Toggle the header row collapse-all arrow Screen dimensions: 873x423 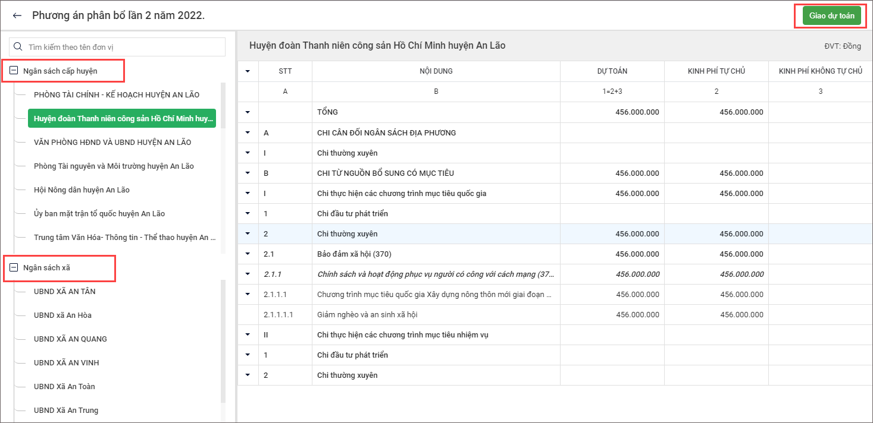pyautogui.click(x=248, y=71)
